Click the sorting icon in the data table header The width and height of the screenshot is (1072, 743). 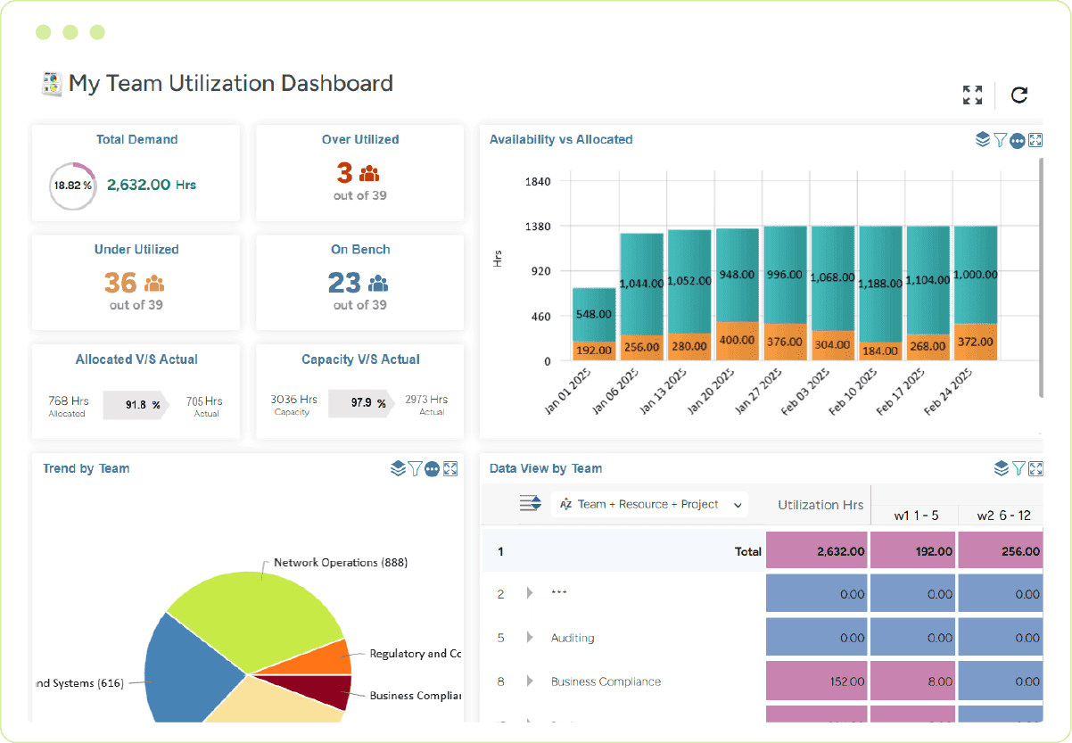(530, 502)
